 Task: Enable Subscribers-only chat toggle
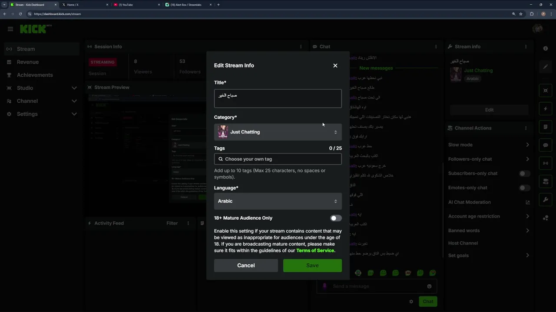pyautogui.click(x=524, y=173)
